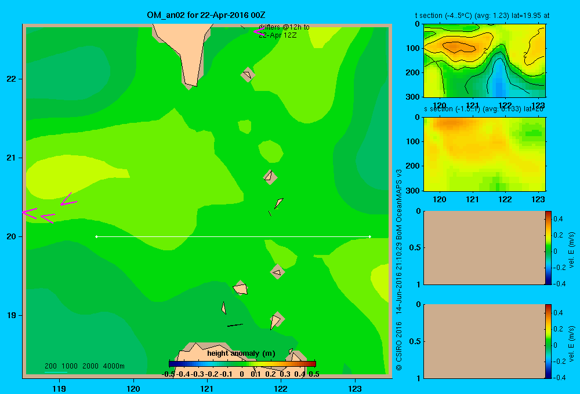This screenshot has width=580, height=394.
Task: Click the map title OM_an02 for 22-Apr-2016 00Z
Action: pos(206,15)
